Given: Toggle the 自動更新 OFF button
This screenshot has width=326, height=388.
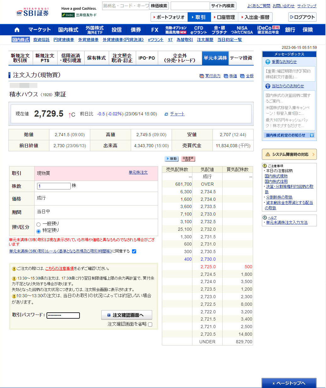Looking at the screenshot, I should coord(188,159).
